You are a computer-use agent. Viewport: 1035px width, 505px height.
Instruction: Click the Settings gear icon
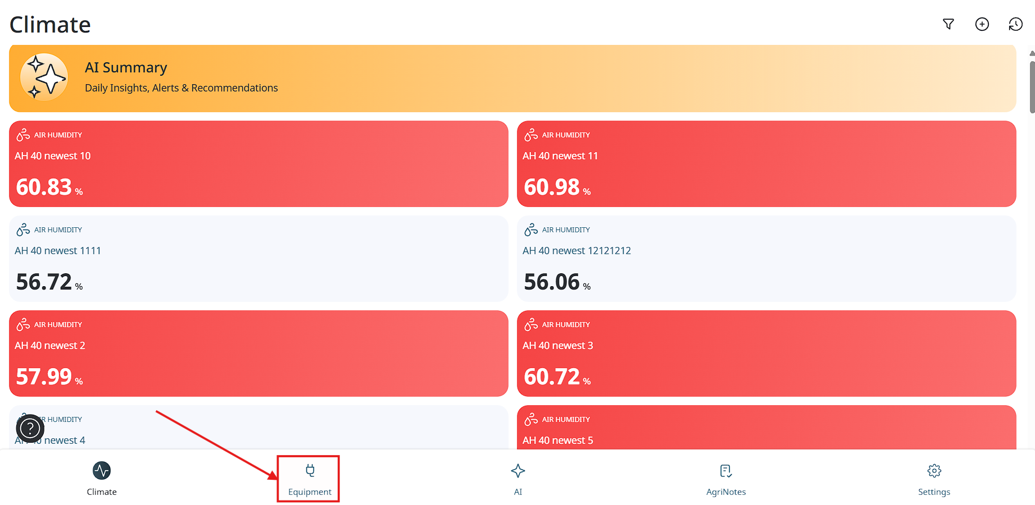point(934,471)
